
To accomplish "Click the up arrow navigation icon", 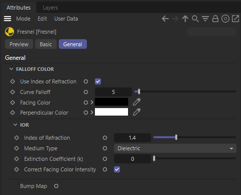I will click(185, 19).
